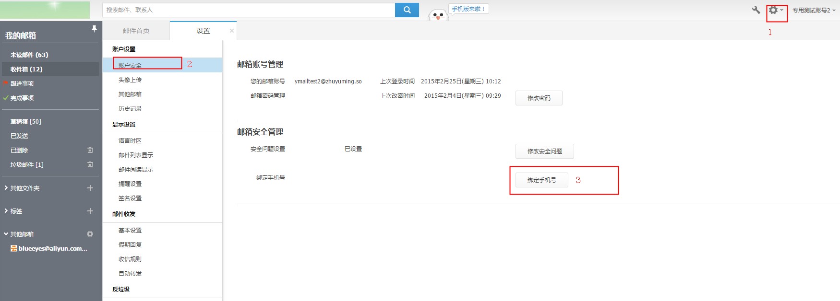
Task: Collapse the 其他邮箱 section
Action: click(6, 234)
